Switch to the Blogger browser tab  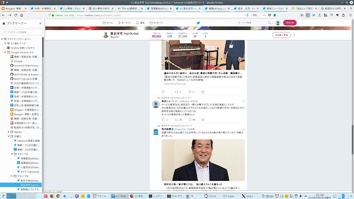click(x=14, y=8)
